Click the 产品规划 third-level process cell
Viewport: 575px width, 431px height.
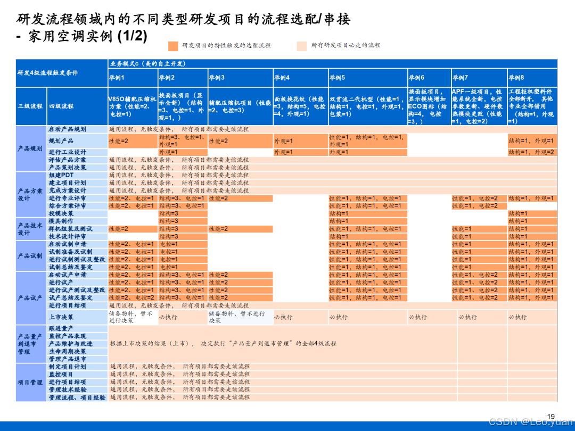point(31,148)
